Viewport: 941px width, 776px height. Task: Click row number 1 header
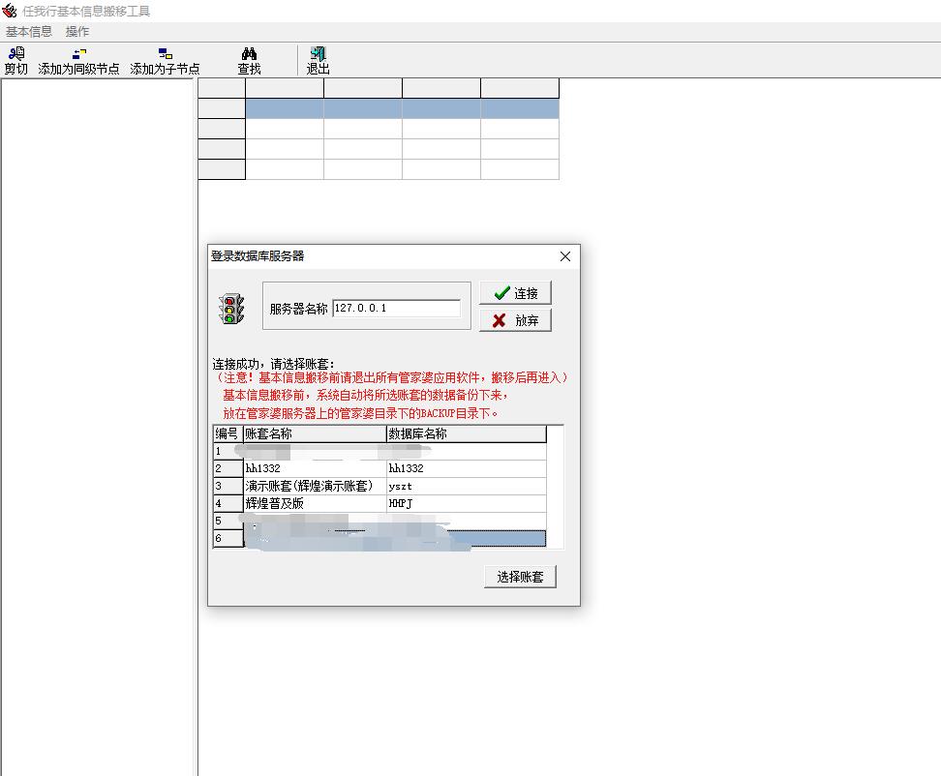pos(228,451)
